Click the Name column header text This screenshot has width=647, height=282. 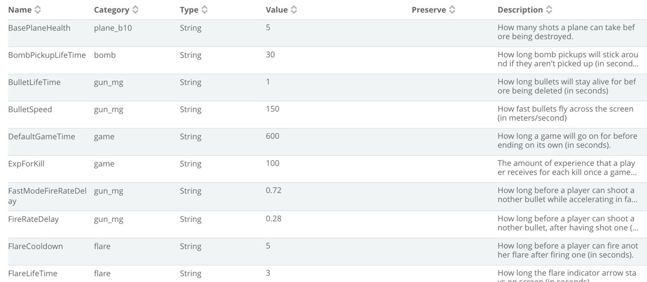pyautogui.click(x=20, y=10)
